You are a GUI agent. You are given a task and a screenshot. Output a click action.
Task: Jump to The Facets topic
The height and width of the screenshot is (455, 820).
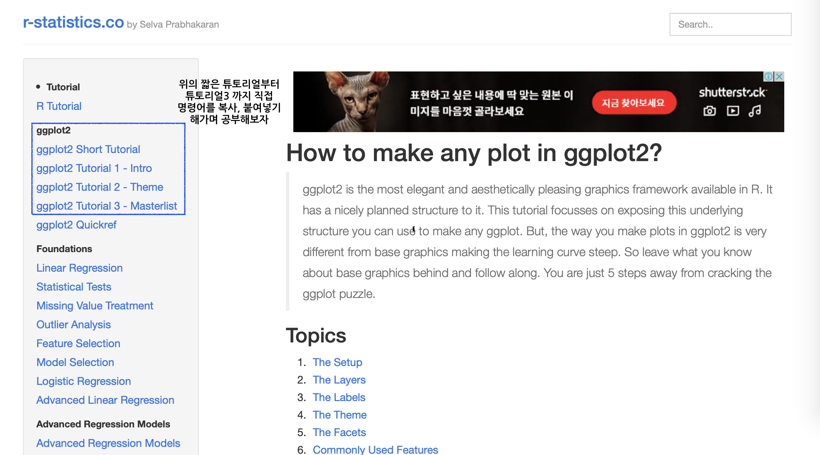click(339, 432)
